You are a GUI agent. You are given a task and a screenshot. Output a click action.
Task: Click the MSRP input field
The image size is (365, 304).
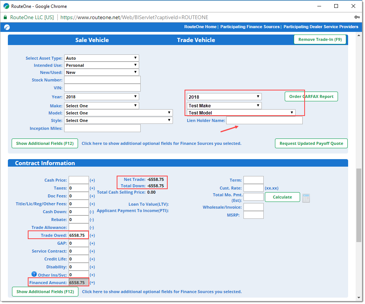tap(254, 215)
